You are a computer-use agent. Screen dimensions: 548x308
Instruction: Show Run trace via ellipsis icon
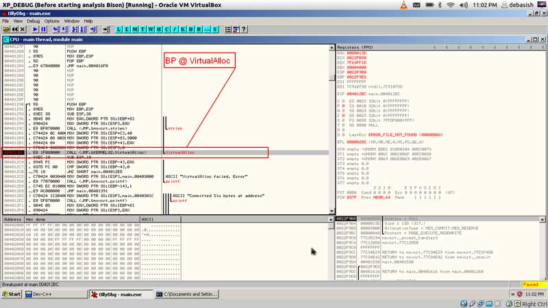click(x=208, y=29)
